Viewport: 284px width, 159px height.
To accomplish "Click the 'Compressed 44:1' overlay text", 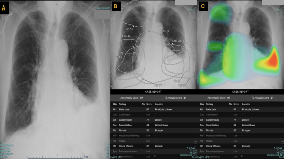I will point(275,155).
